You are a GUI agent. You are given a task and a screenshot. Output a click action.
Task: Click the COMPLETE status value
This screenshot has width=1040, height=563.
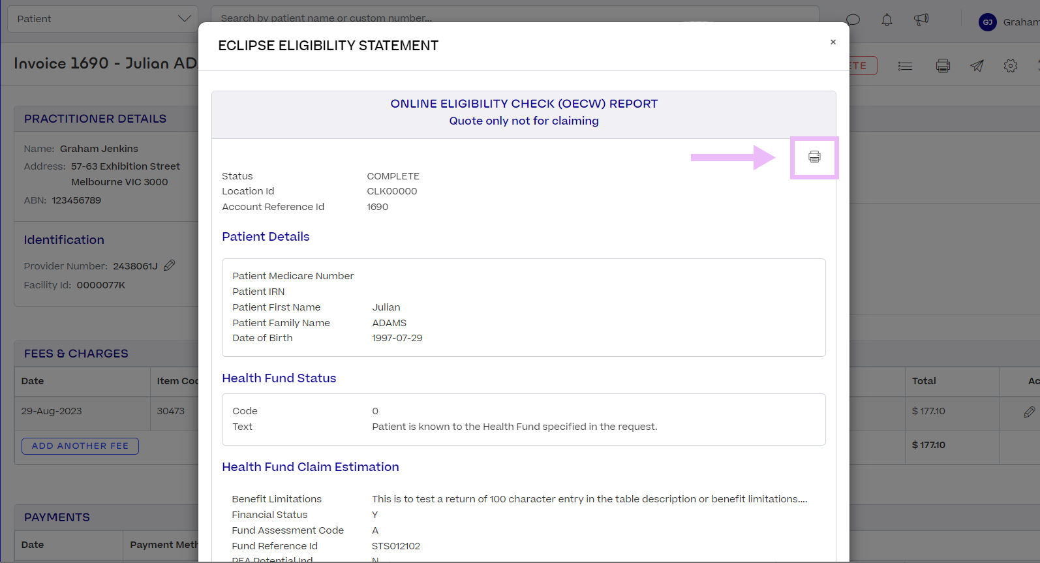point(393,176)
